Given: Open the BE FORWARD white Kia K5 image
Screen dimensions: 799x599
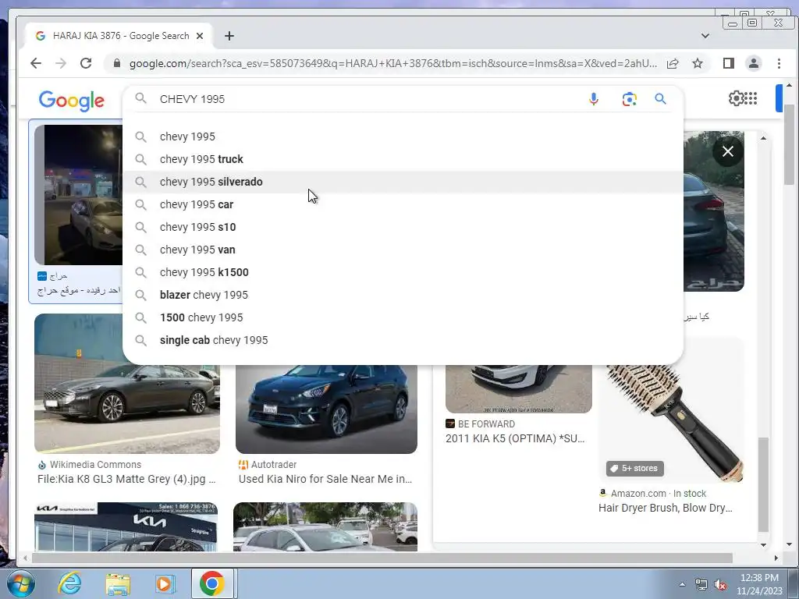Looking at the screenshot, I should 519,388.
